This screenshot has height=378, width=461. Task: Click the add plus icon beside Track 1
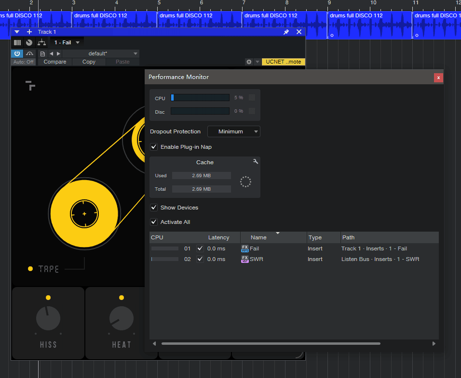point(29,32)
